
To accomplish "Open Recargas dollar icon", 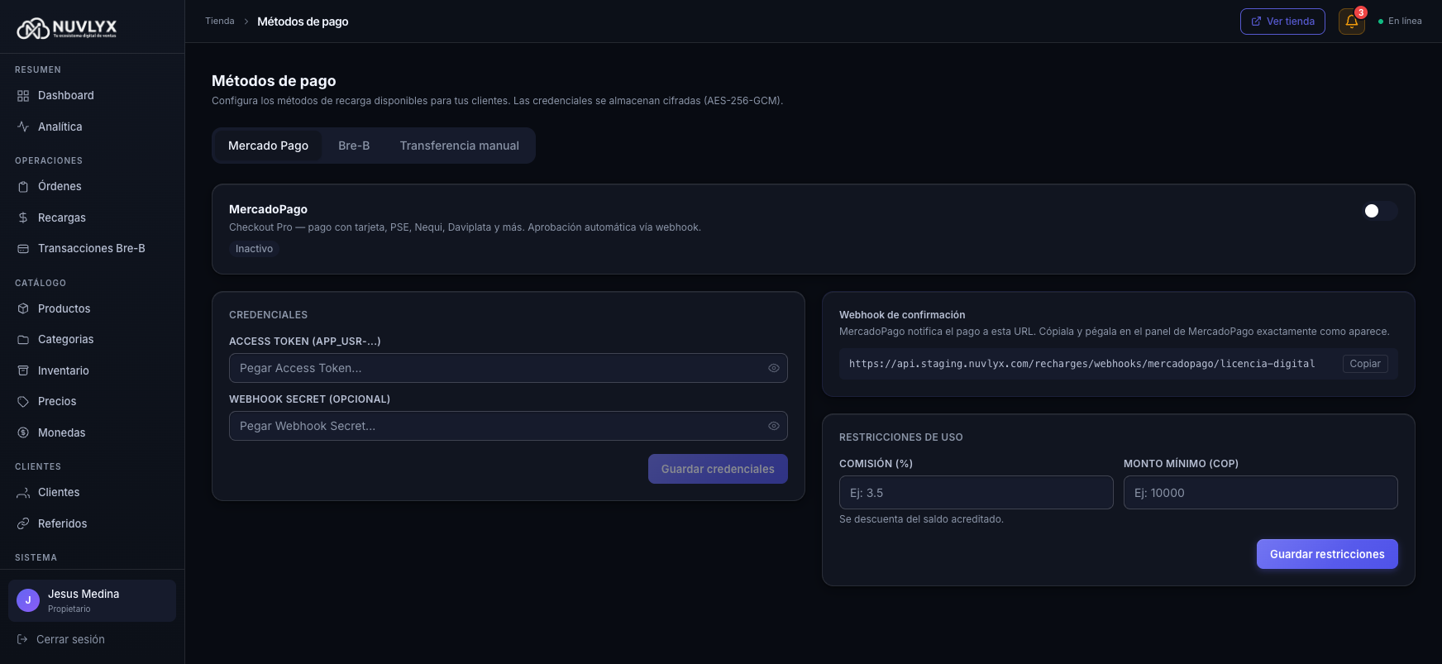I will click(23, 217).
